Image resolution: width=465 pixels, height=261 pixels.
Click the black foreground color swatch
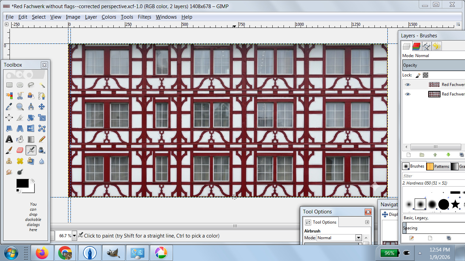click(x=22, y=184)
